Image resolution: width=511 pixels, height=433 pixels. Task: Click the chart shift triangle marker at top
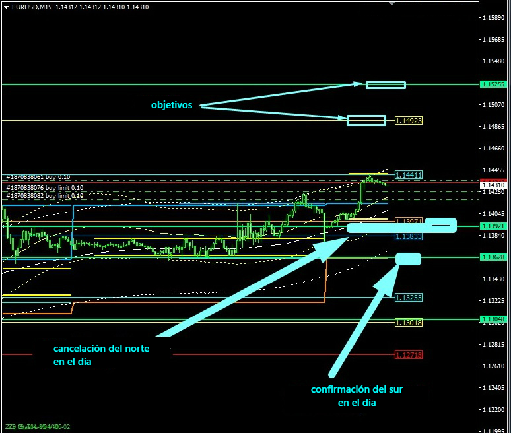[393, 3]
